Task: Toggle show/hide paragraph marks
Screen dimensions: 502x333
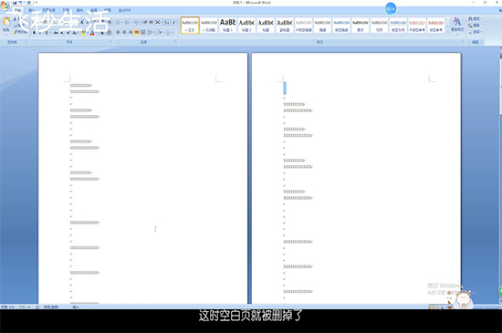Action: [173, 23]
